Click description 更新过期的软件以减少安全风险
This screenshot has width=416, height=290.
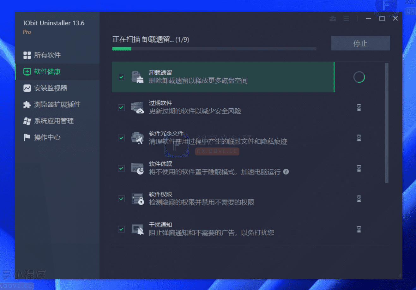195,111
